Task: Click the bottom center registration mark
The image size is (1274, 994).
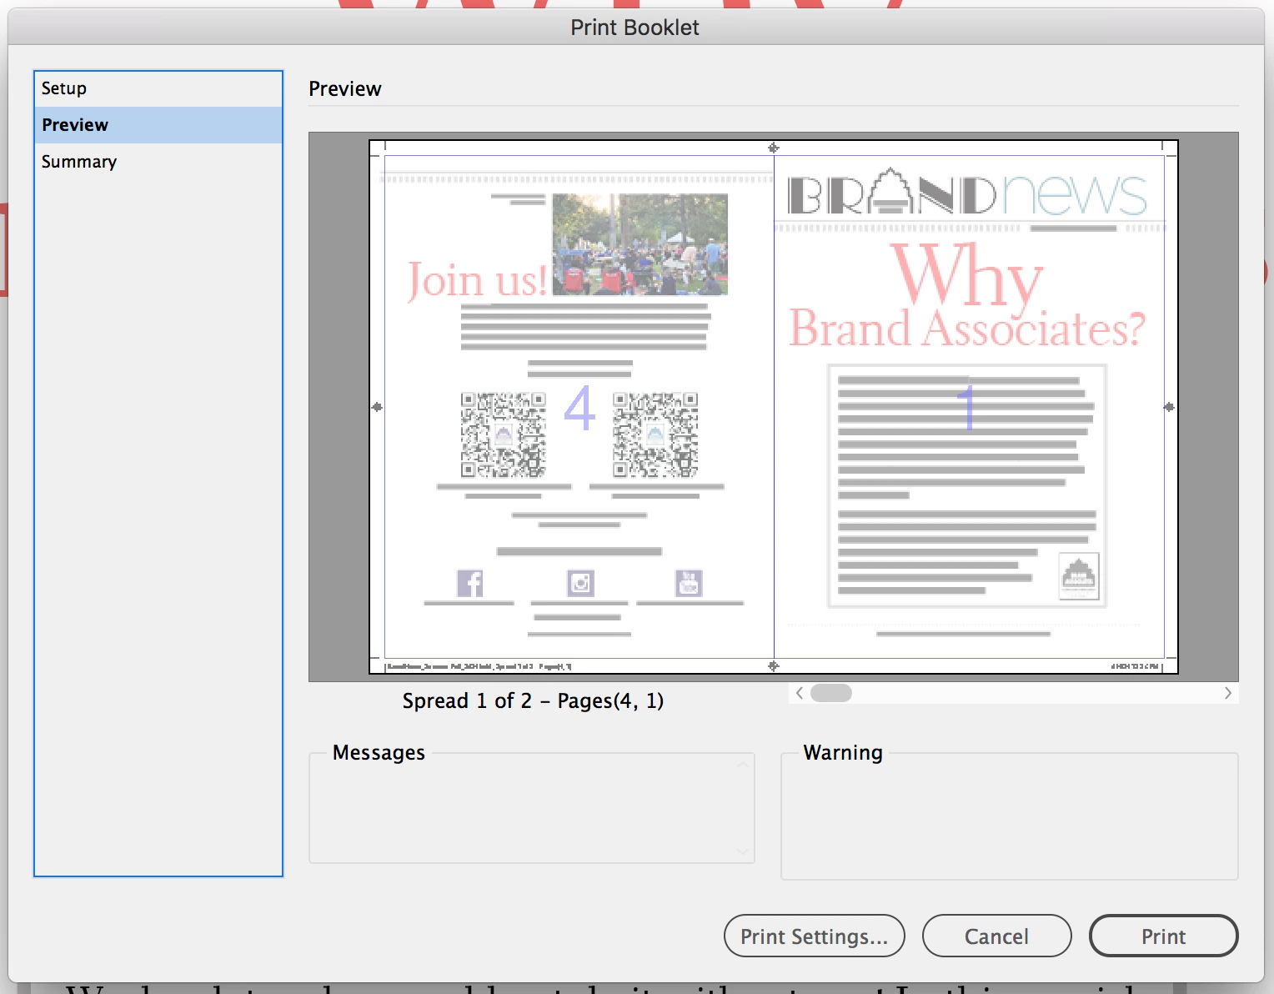Action: tap(774, 665)
